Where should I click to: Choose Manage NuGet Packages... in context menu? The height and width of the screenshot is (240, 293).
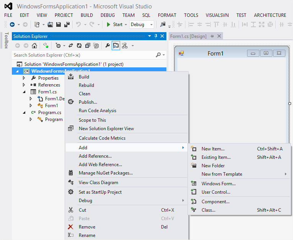click(106, 173)
